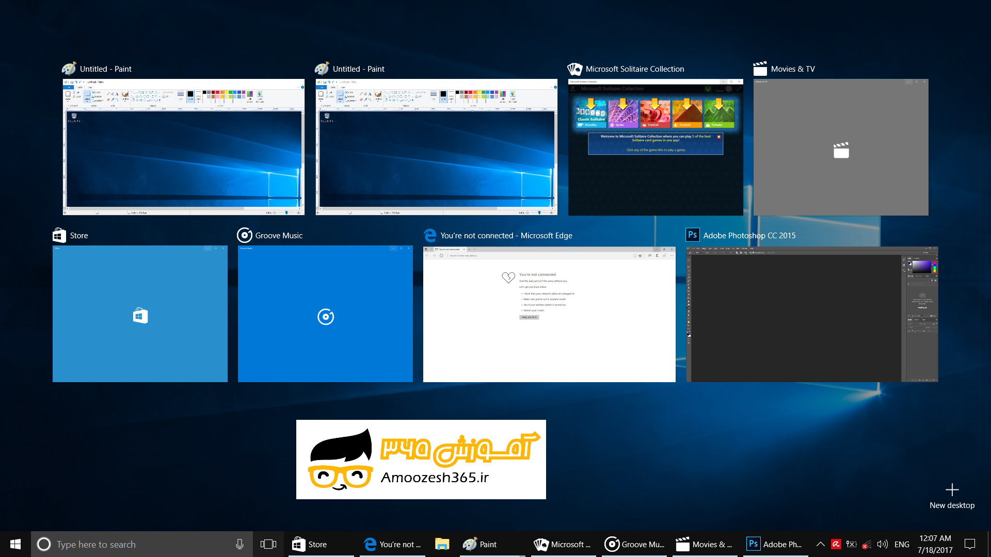This screenshot has width=991, height=557.
Task: Click the red antivirus tray icon
Action: [x=836, y=544]
